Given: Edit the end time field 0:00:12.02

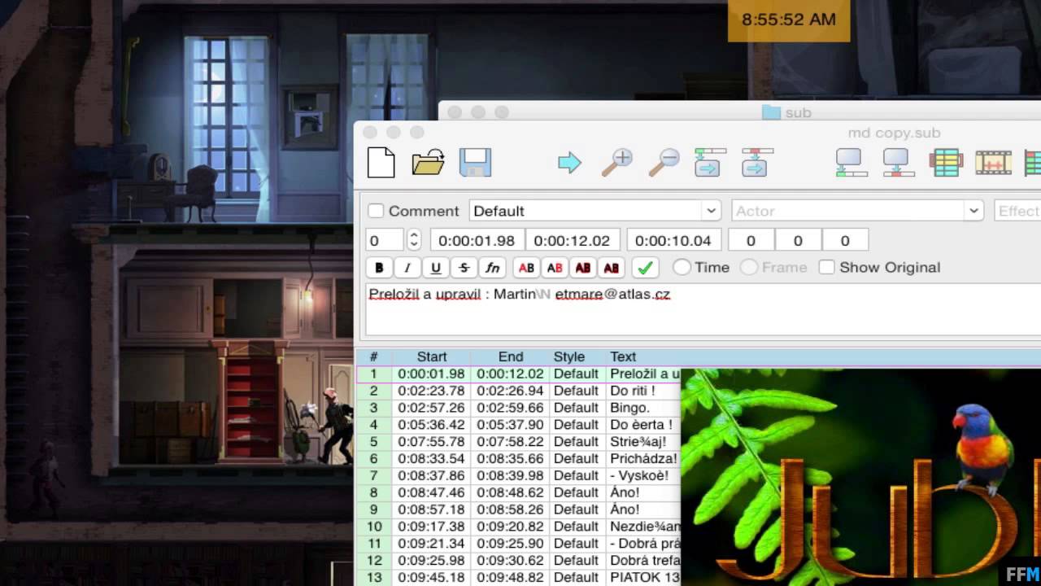Looking at the screenshot, I should point(572,240).
